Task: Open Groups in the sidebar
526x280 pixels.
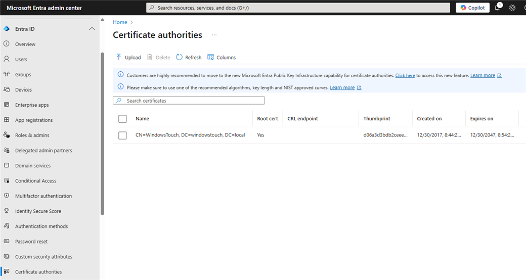Action: [23, 74]
